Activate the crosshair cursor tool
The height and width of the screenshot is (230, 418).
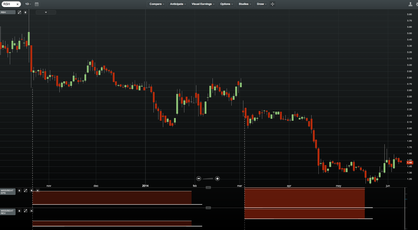point(272,4)
